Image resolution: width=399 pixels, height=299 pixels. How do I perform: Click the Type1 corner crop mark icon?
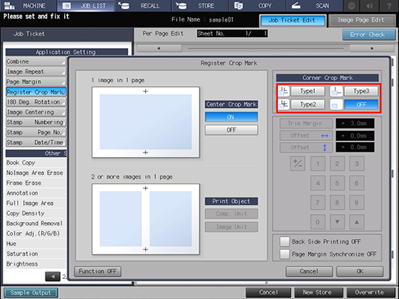[284, 91]
